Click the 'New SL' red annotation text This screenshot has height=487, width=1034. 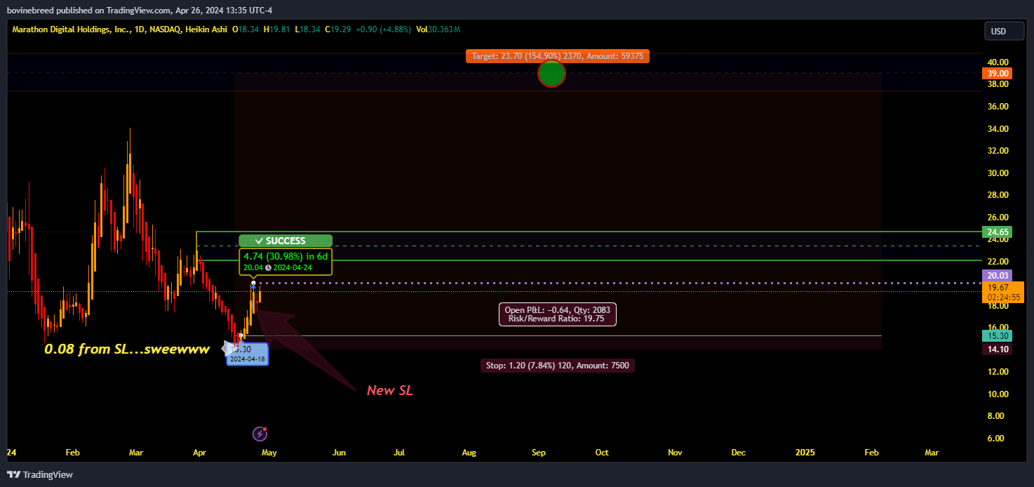(390, 391)
